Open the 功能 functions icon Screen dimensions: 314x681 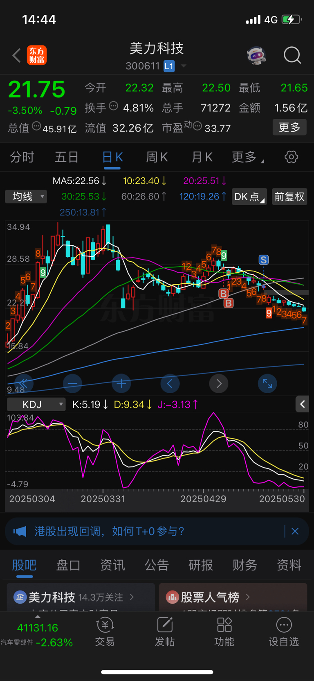[224, 632]
